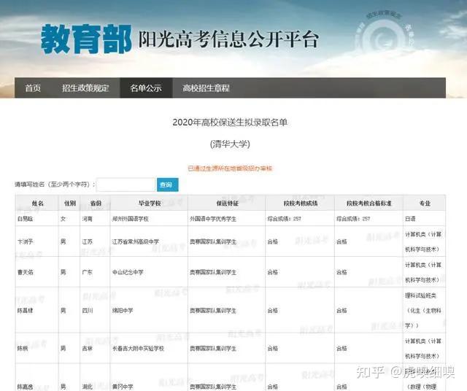Screen dimensions: 467x391
Task: Click the 保送特征 column header
Action: [227, 204]
